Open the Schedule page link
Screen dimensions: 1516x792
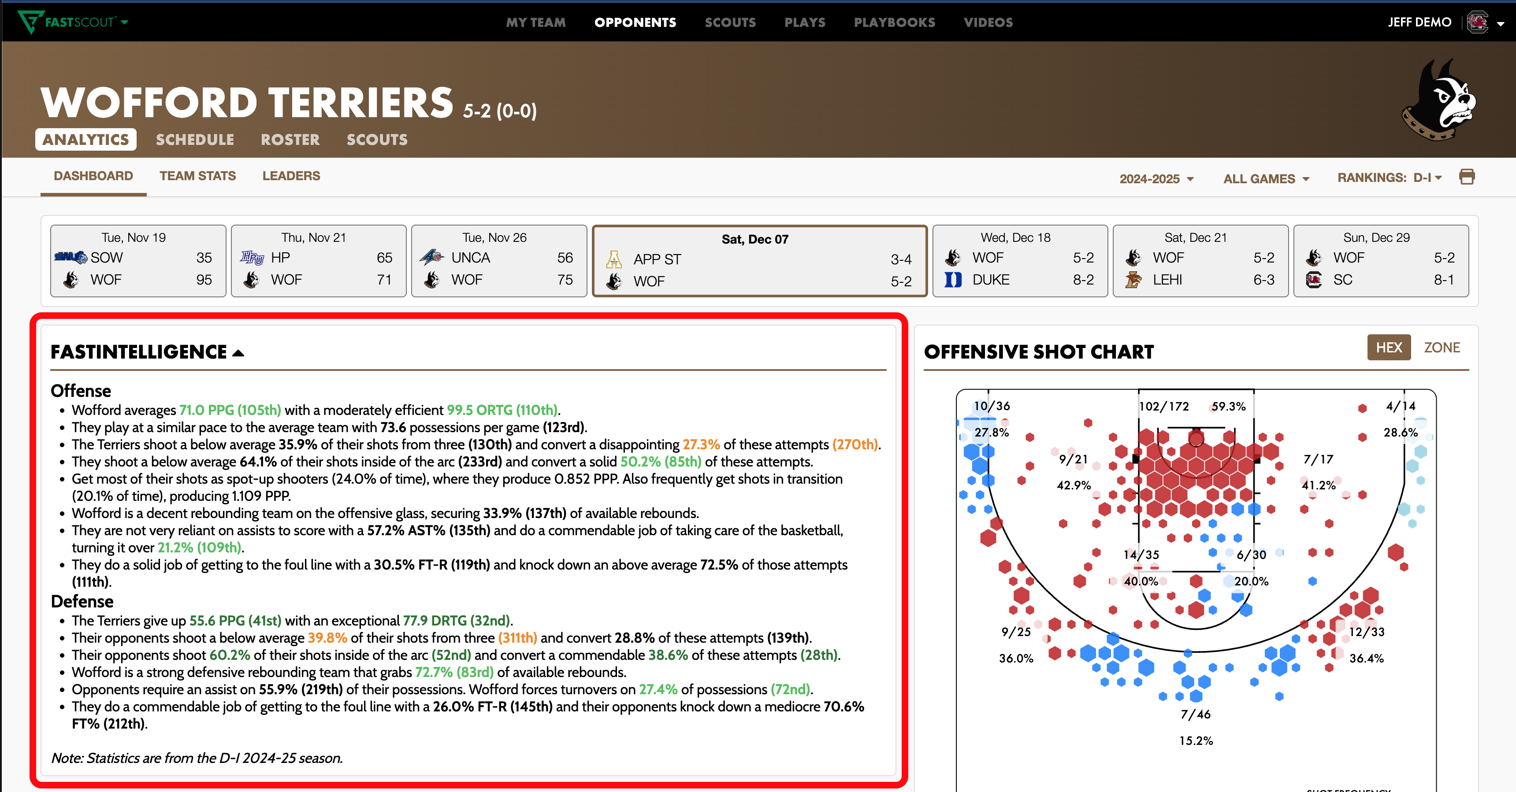click(195, 140)
